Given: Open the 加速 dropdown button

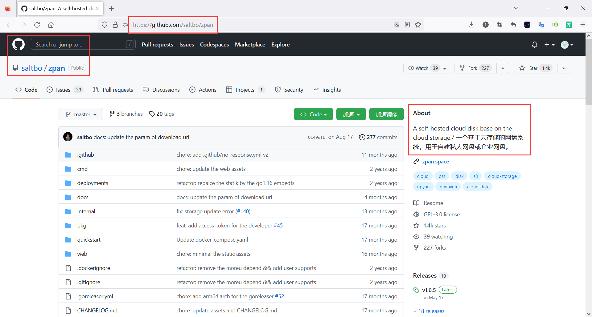Looking at the screenshot, I should 351,114.
